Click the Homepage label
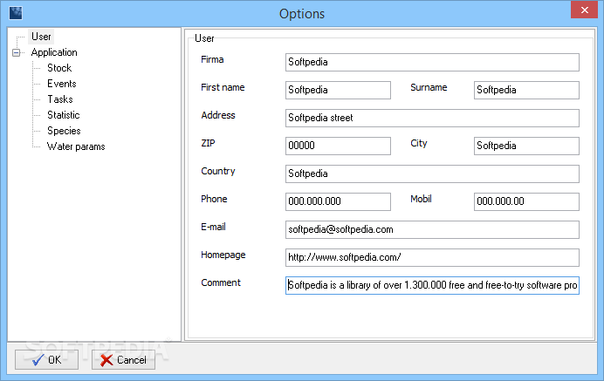Viewport: 604px width, 381px height. (x=223, y=255)
